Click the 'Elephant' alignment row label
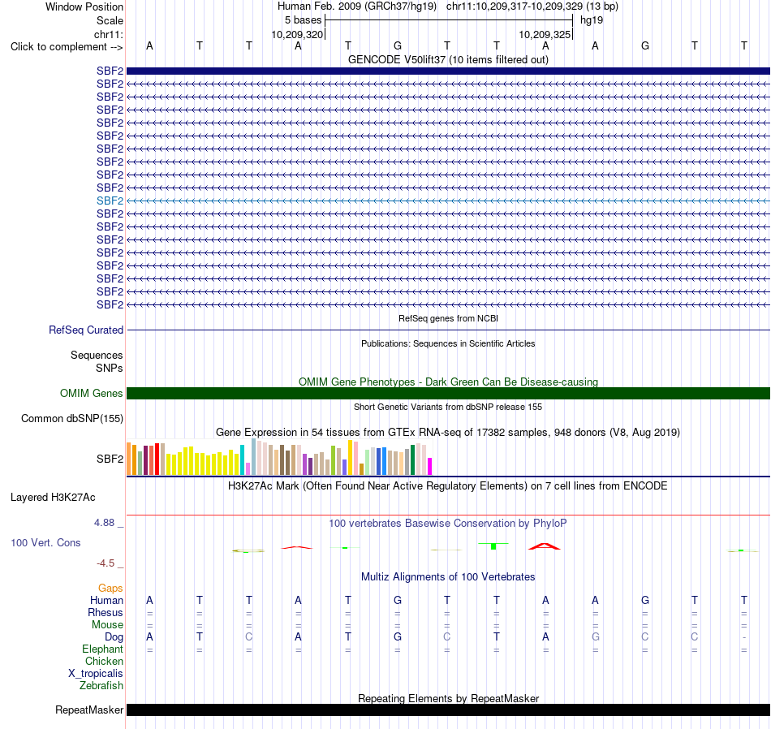Image resolution: width=771 pixels, height=729 pixels. point(103,649)
